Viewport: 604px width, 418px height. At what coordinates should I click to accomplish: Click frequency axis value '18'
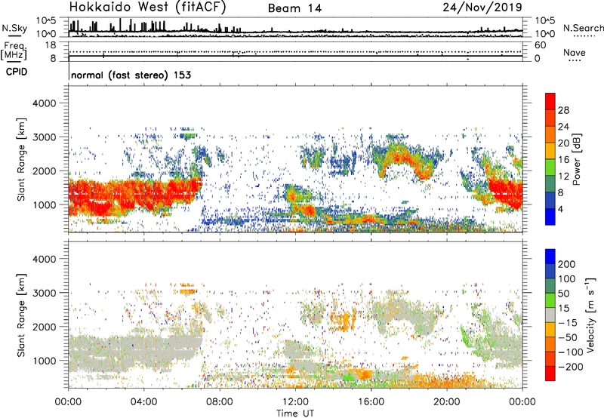(51, 45)
